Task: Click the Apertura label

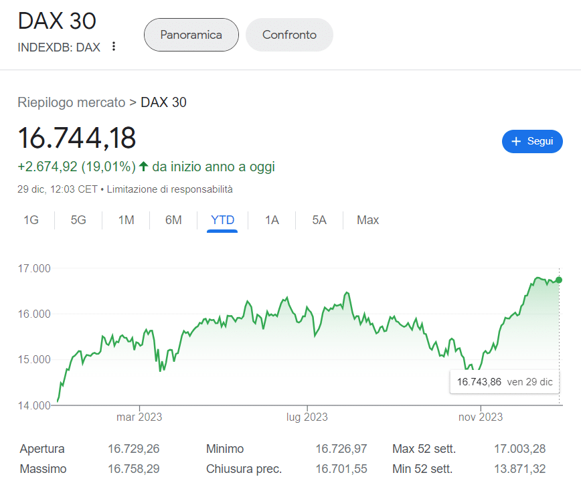Action: [x=42, y=449]
